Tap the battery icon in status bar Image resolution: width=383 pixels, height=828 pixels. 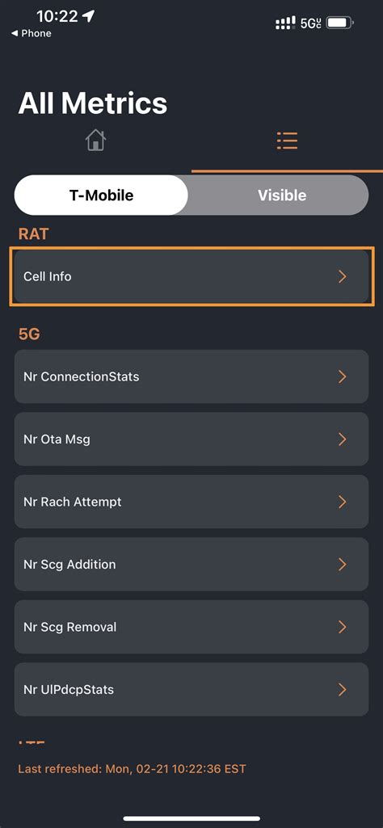[340, 23]
